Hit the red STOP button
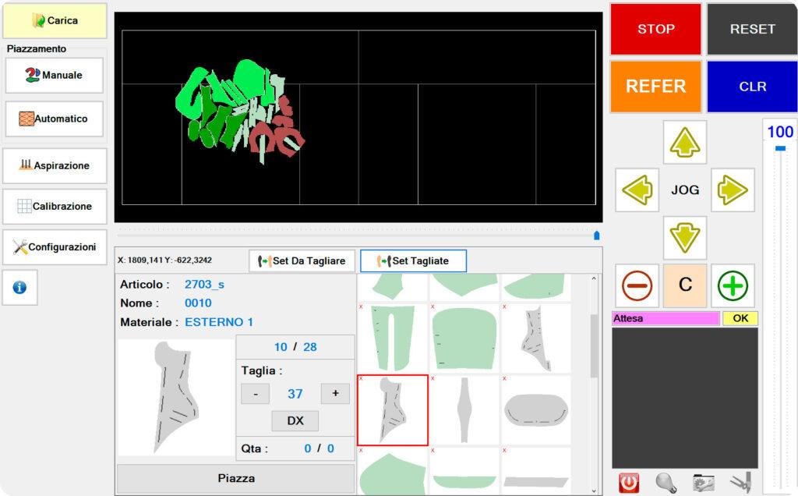This screenshot has width=798, height=496. click(655, 29)
